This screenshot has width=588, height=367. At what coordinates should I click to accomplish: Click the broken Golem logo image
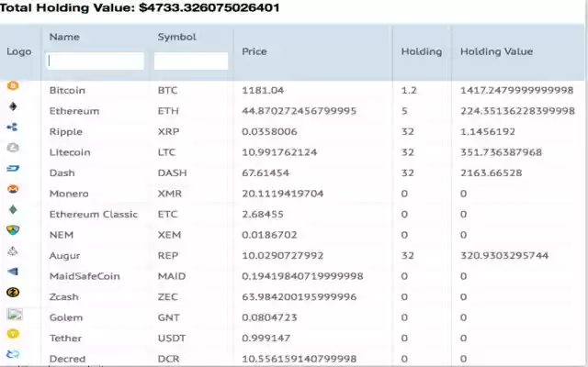[x=15, y=314]
